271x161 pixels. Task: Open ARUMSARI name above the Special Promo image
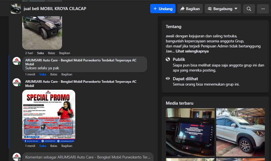pos(81,84)
